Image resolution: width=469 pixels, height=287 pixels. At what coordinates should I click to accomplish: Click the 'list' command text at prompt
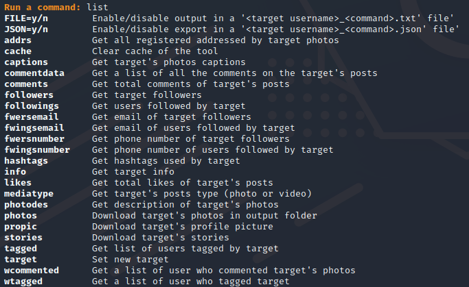(98, 7)
